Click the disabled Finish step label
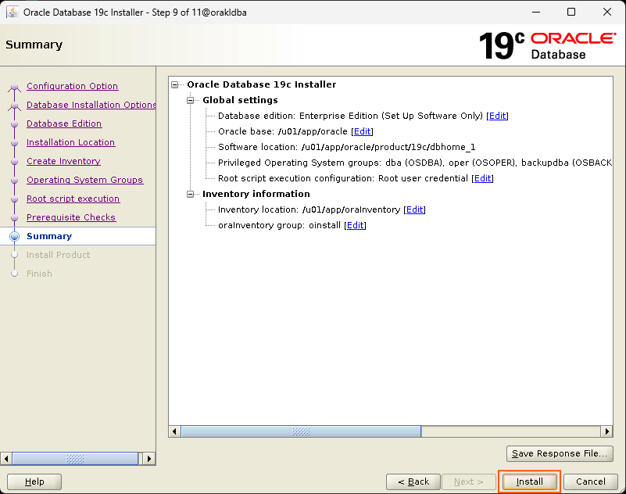The height and width of the screenshot is (494, 626). pyautogui.click(x=39, y=274)
